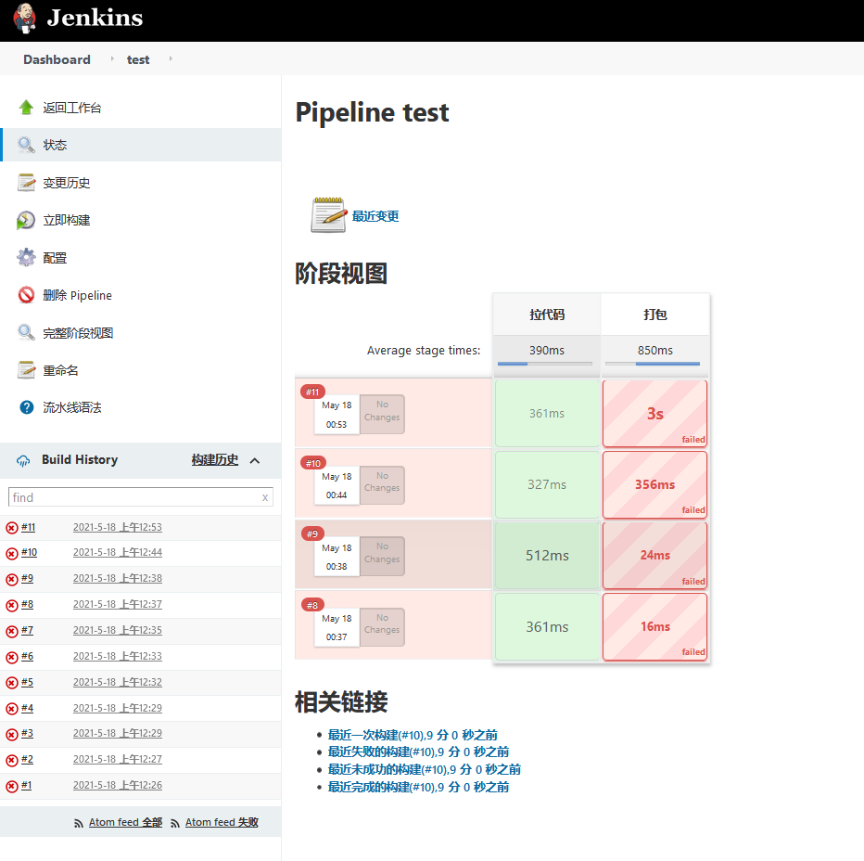This screenshot has width=864, height=861.
Task: Click the failed status icon for build #10
Action: pos(11,553)
